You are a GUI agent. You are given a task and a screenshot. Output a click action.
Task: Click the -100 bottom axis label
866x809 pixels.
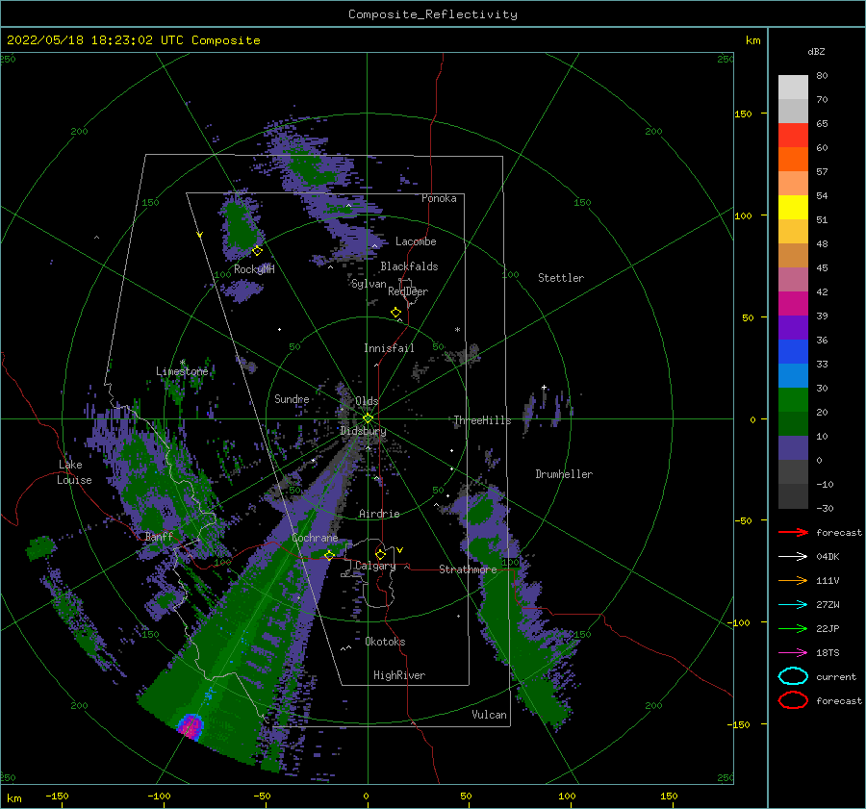[x=159, y=796]
